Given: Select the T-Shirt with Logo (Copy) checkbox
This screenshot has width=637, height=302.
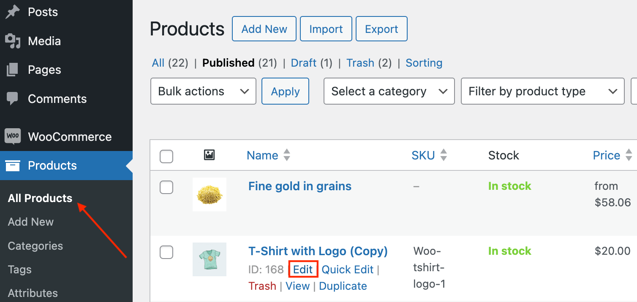Looking at the screenshot, I should click(166, 252).
